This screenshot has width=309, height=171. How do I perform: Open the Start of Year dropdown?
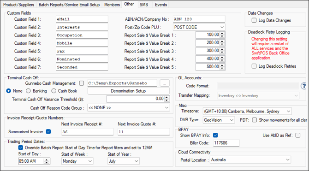[x=137, y=161]
